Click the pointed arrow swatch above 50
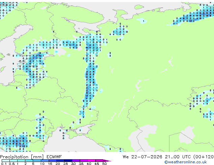Viewport: 214px width, 165px height. pos(107,161)
